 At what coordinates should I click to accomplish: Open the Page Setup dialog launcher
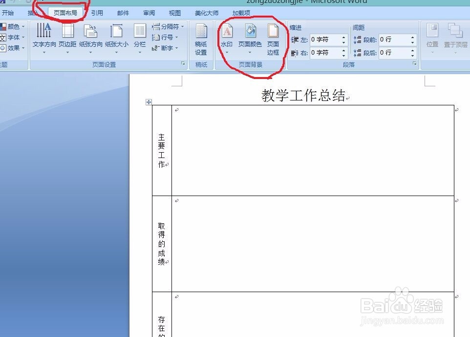click(x=183, y=64)
